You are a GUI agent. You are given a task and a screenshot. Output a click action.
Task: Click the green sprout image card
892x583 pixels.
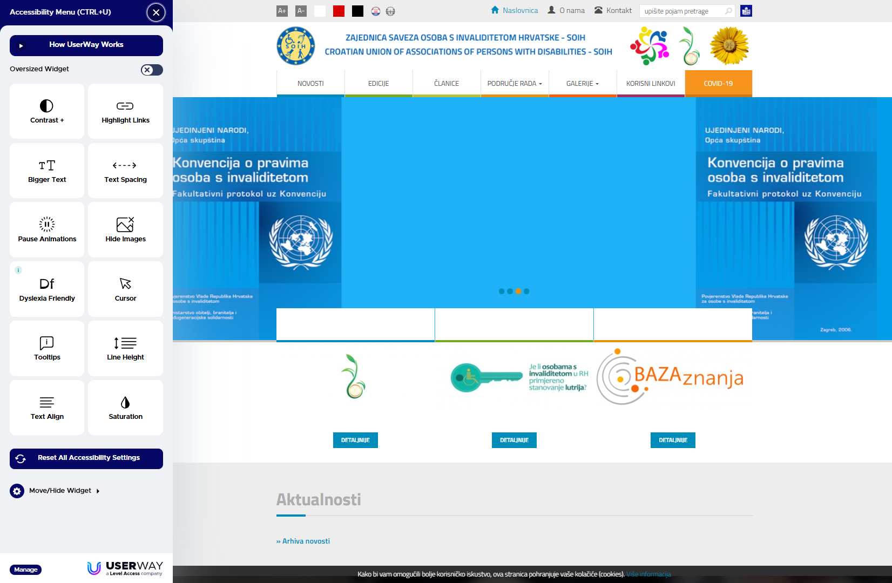[x=354, y=376]
